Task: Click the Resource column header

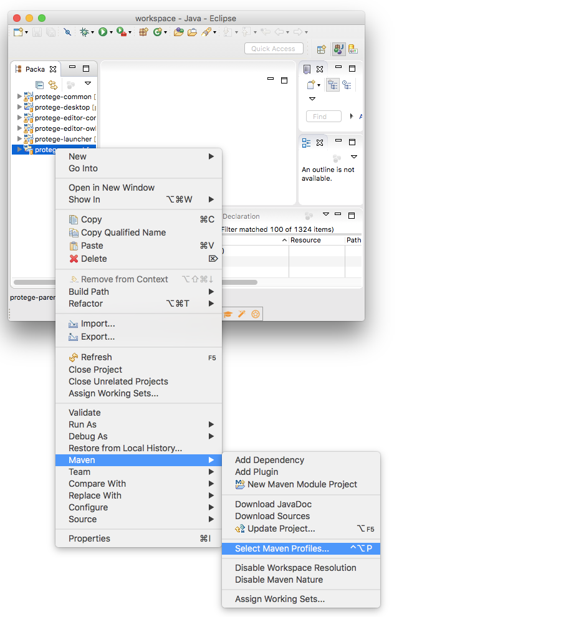Action: (x=317, y=240)
